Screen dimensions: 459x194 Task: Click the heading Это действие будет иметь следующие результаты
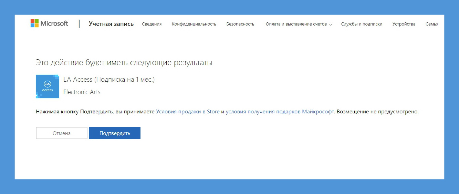click(x=124, y=63)
